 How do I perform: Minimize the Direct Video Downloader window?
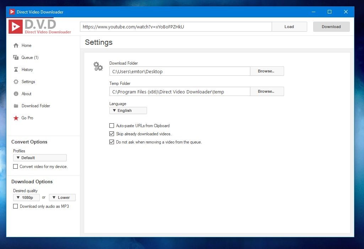[x=313, y=12]
